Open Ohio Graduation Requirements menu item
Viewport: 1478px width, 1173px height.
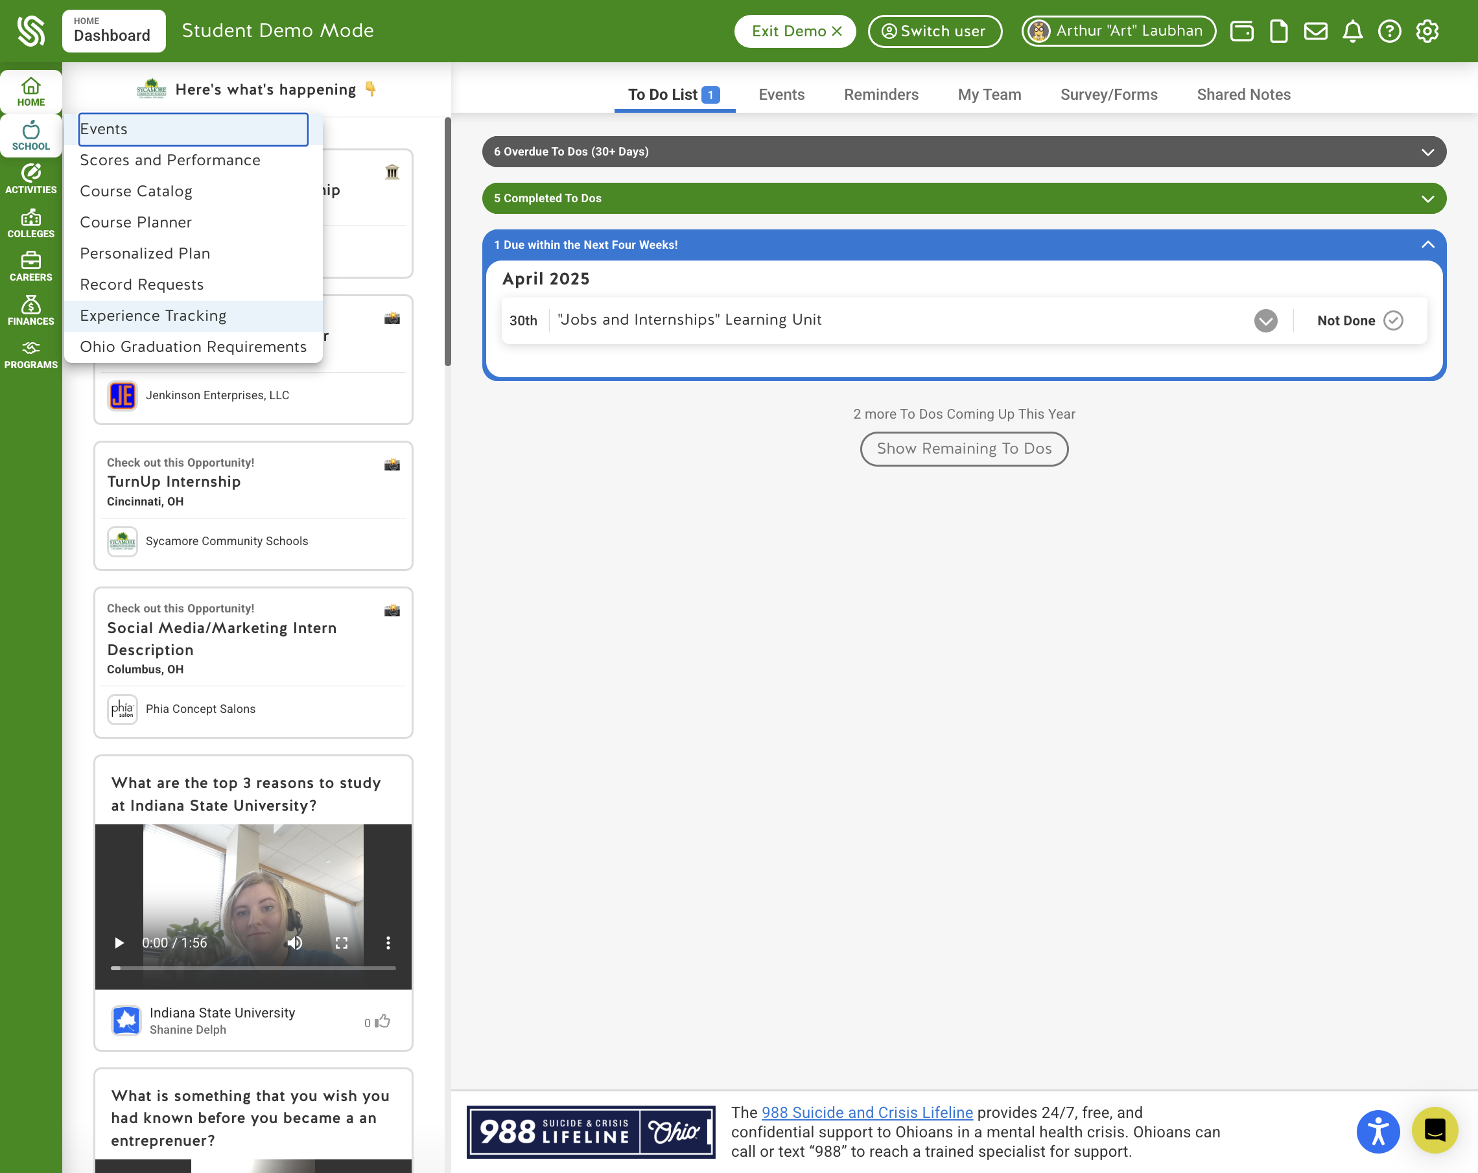[x=193, y=347]
